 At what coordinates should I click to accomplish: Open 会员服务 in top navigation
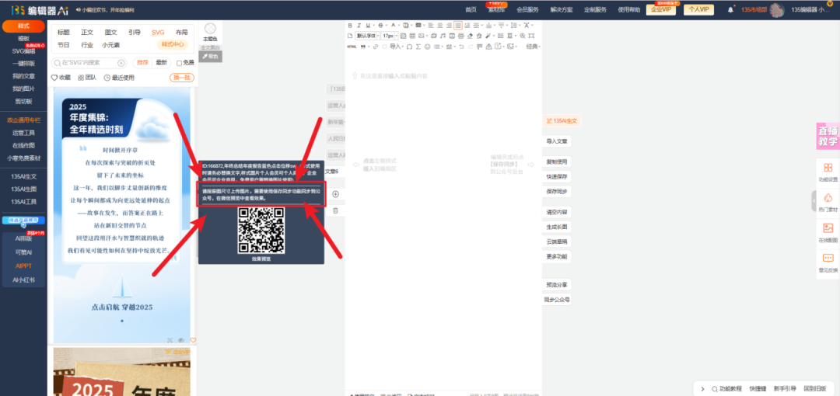(527, 9)
